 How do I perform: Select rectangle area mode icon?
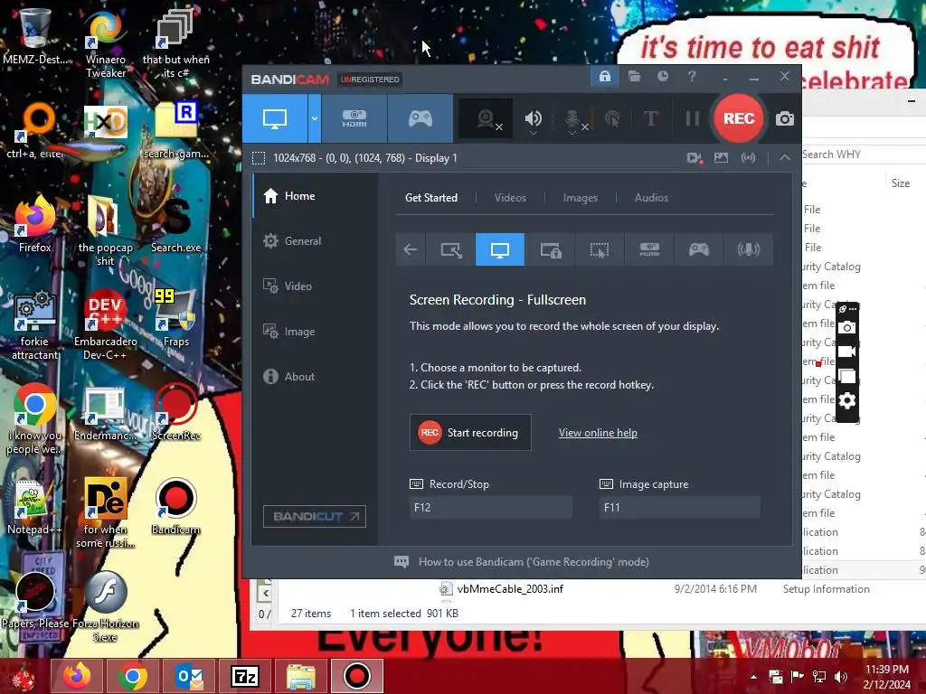coord(451,249)
